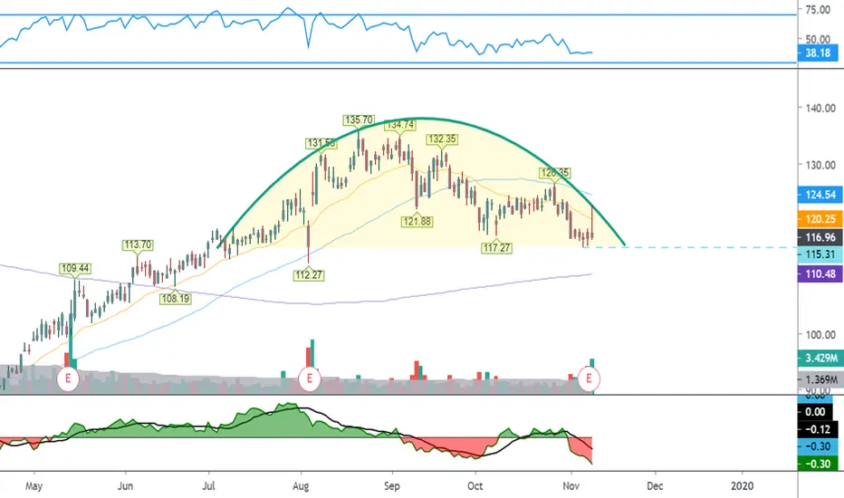The width and height of the screenshot is (844, 498).
Task: Click the 126.35 price label
Action: pos(555,173)
